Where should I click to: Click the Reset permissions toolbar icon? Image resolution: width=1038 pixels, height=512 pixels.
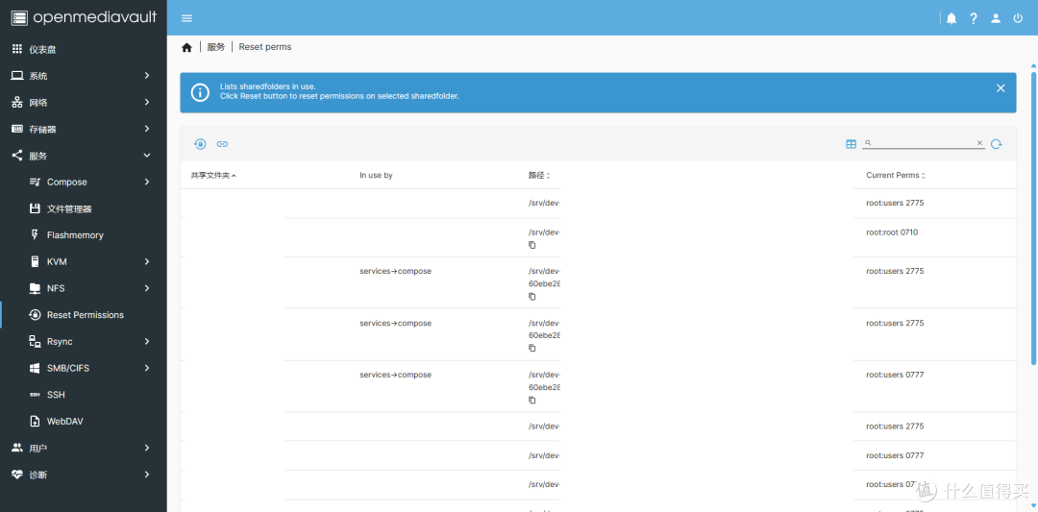pyautogui.click(x=200, y=144)
